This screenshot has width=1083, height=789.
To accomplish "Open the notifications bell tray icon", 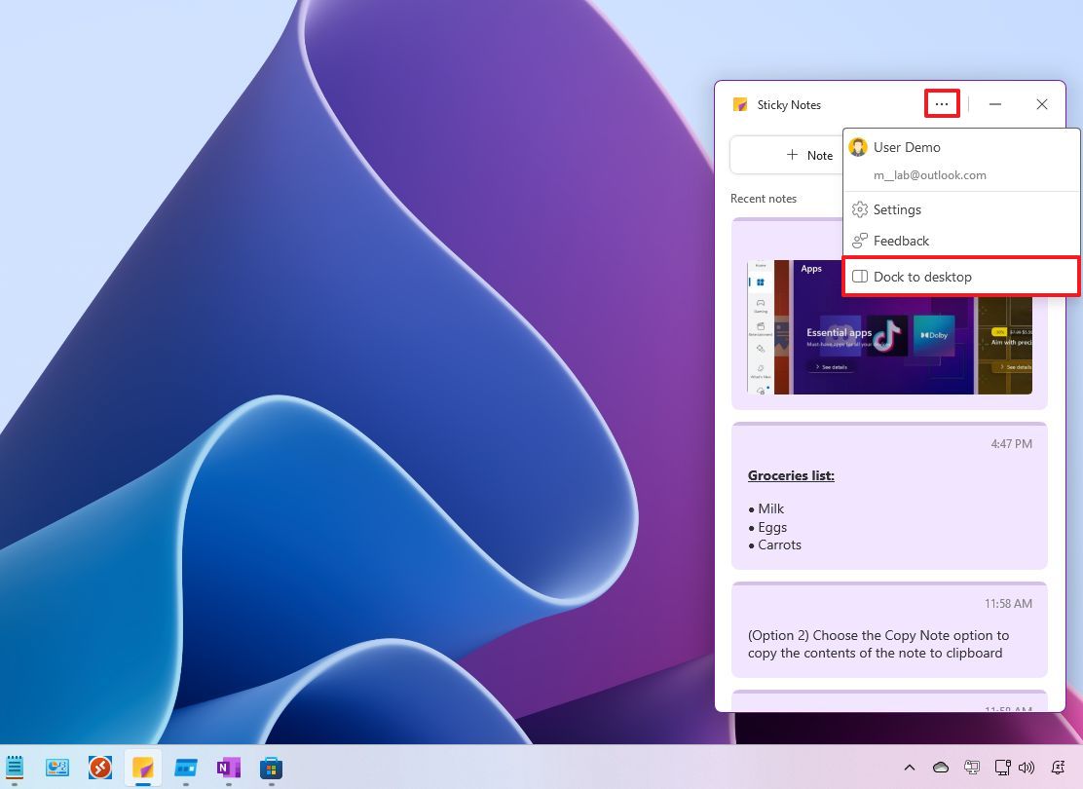I will [x=1058, y=767].
